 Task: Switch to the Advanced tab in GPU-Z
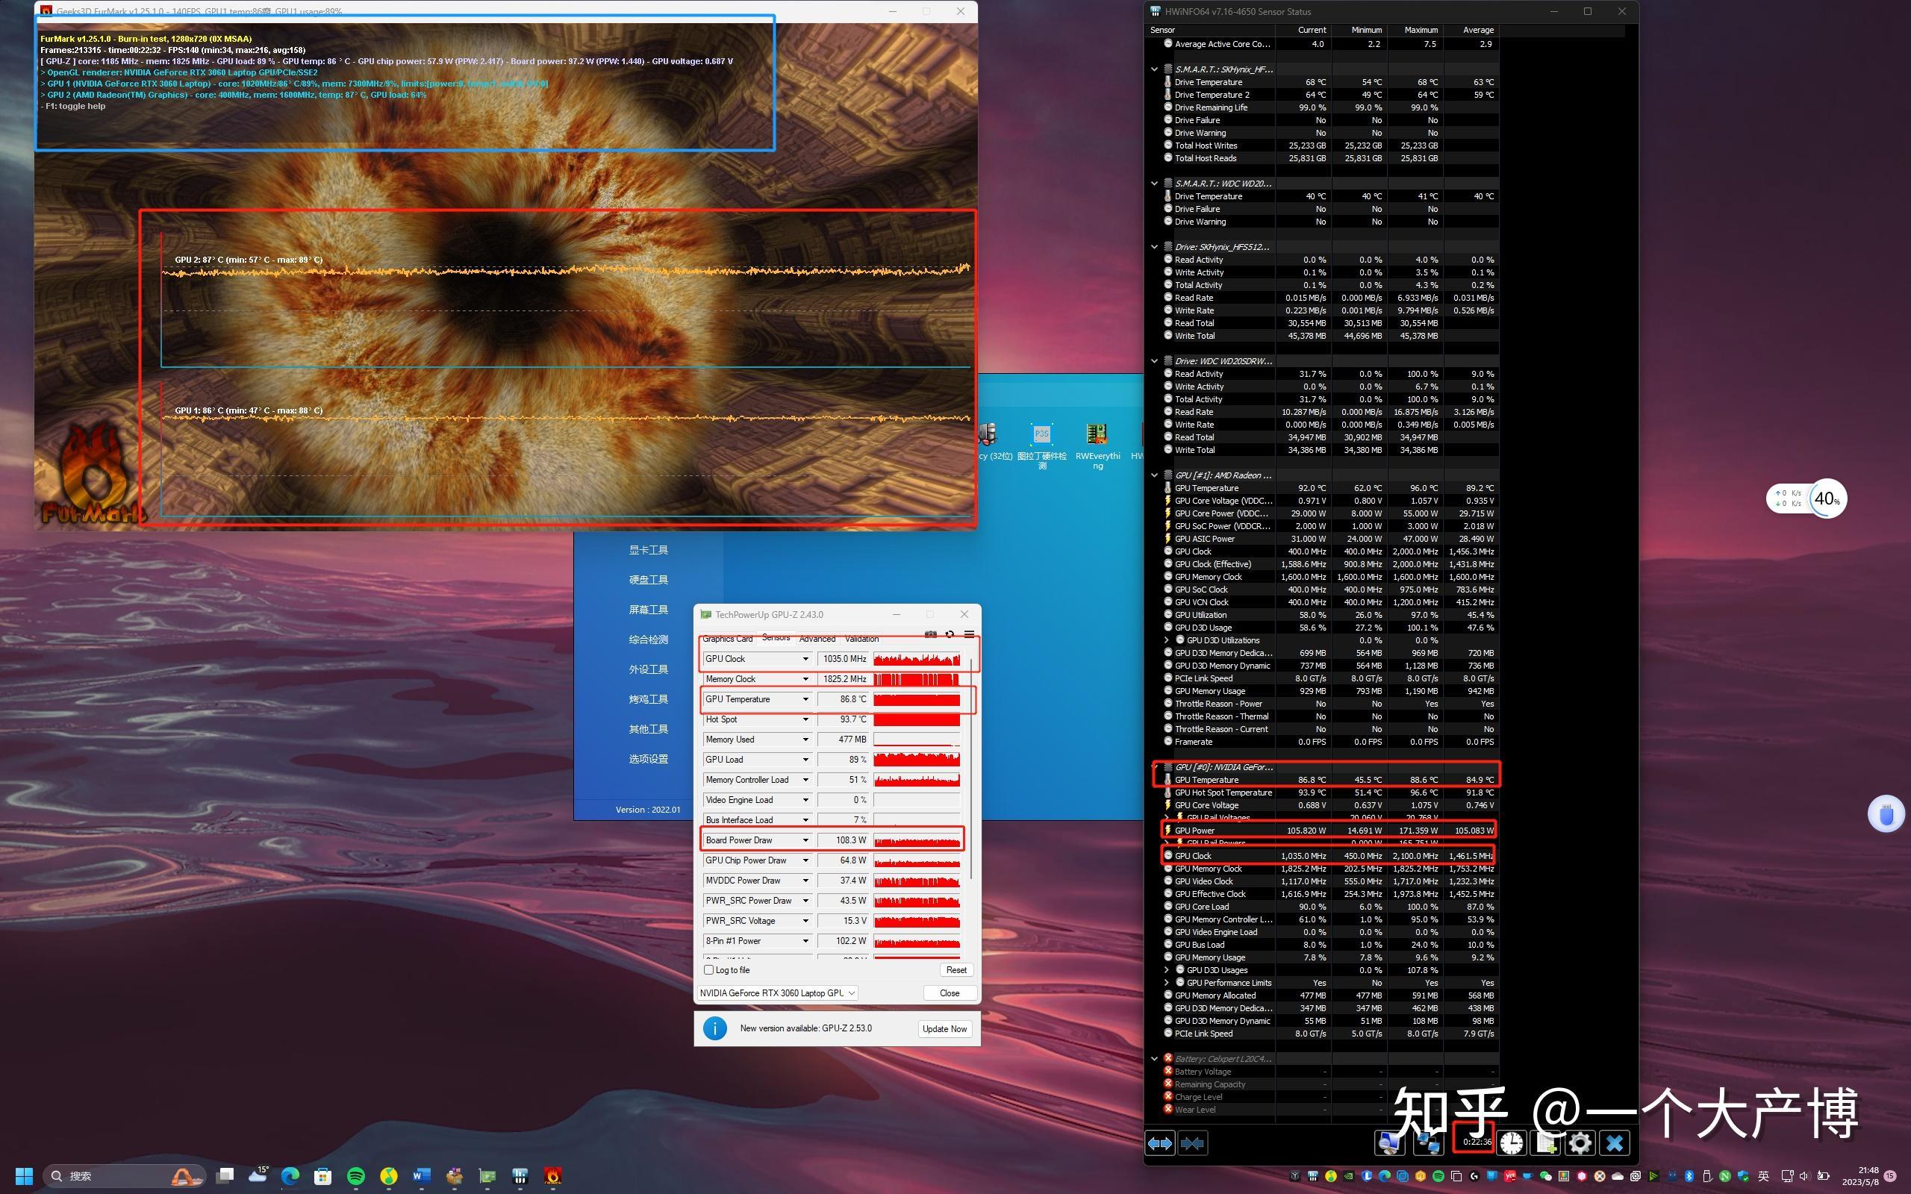tap(817, 639)
